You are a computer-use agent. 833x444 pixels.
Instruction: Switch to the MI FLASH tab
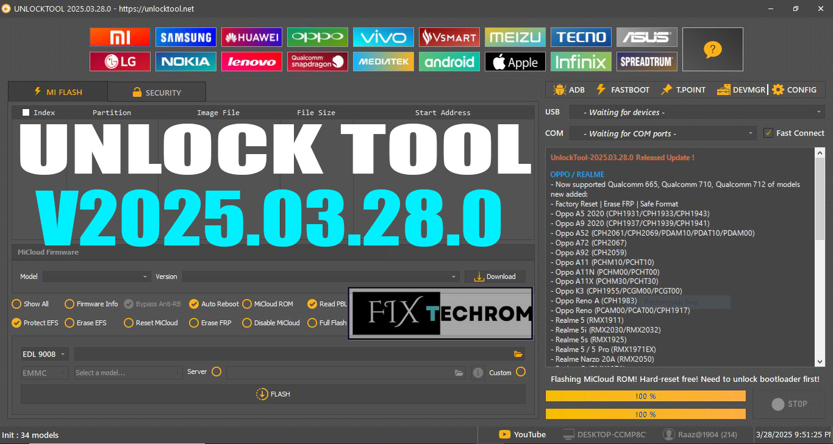click(x=58, y=92)
